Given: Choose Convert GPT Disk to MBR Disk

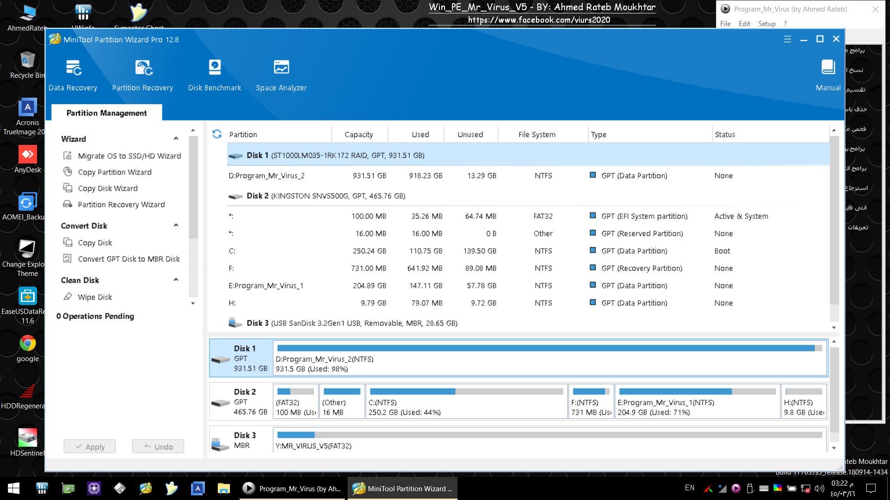Looking at the screenshot, I should click(121, 259).
